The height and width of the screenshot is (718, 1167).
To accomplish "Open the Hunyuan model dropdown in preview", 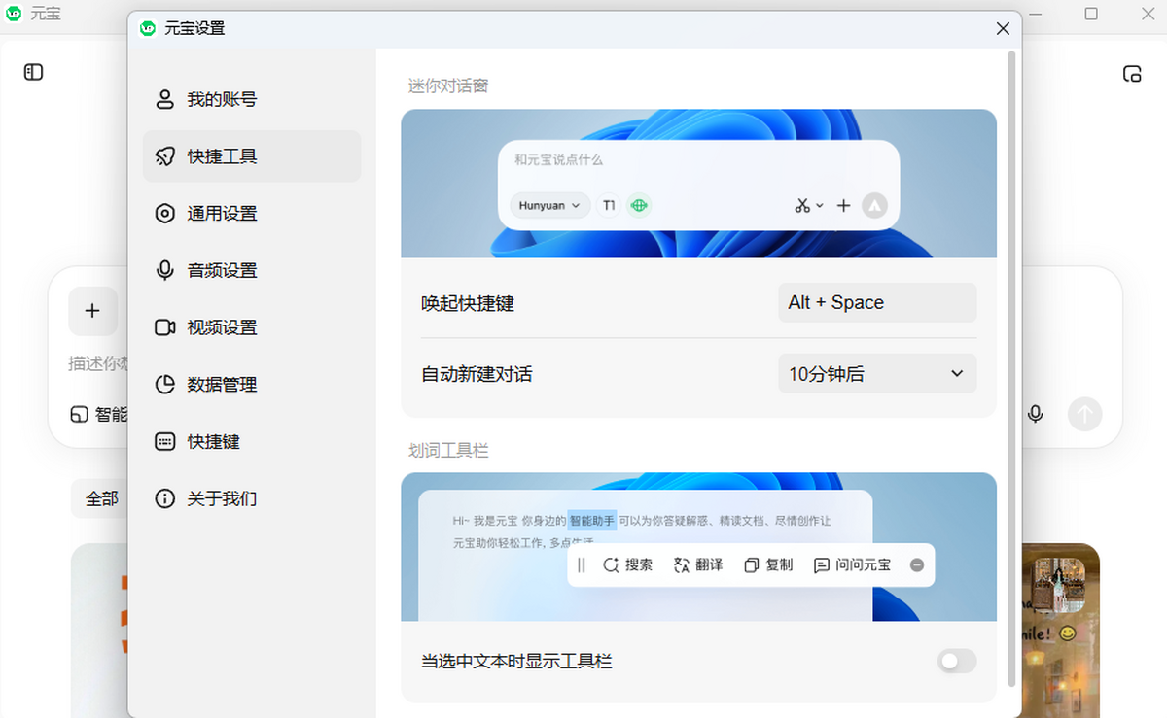I will tap(549, 206).
